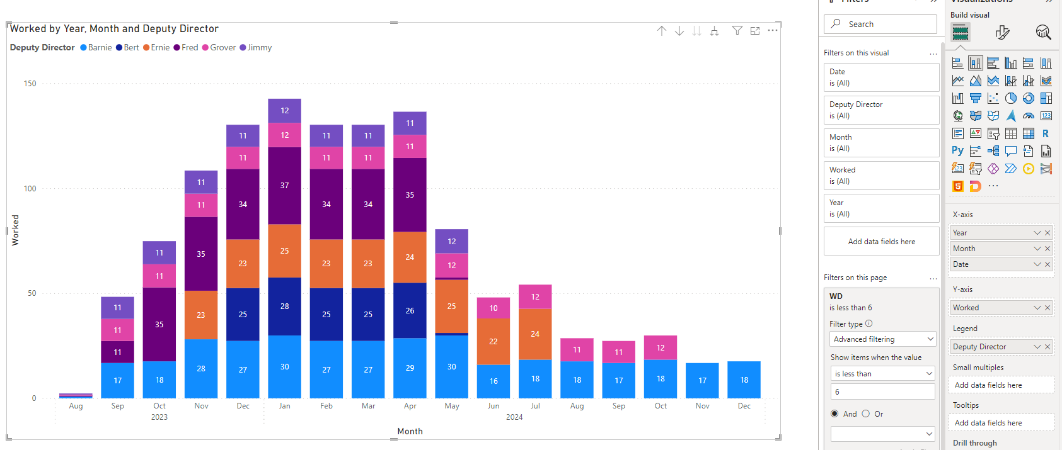Pick the Ribbon chart visual
The width and height of the screenshot is (1062, 450).
click(1046, 81)
